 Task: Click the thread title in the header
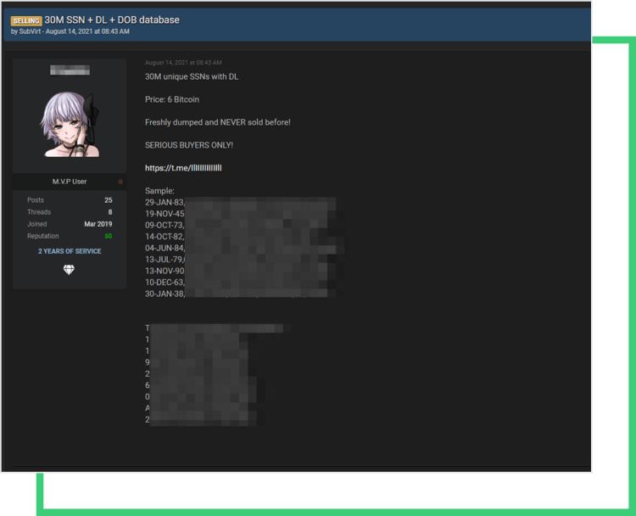tap(112, 20)
